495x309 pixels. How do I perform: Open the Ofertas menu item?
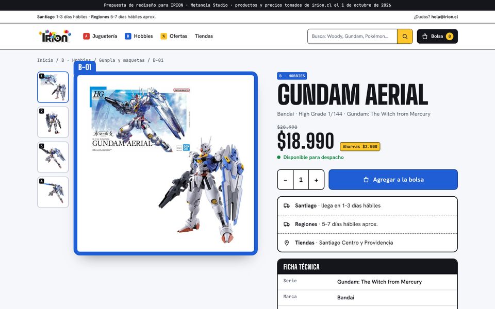(178, 36)
